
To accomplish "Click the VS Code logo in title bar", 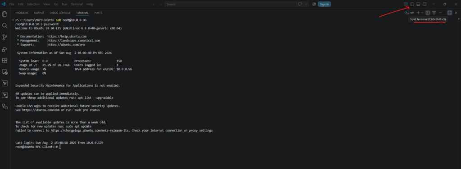I will pos(4,4).
